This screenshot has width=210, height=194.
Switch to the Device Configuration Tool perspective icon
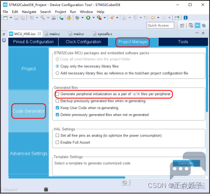click(x=197, y=25)
